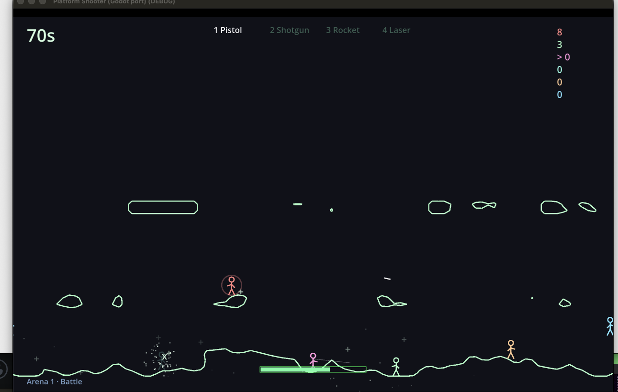This screenshot has width=618, height=392.
Task: Target the red circled stick figure enemy
Action: click(x=232, y=285)
